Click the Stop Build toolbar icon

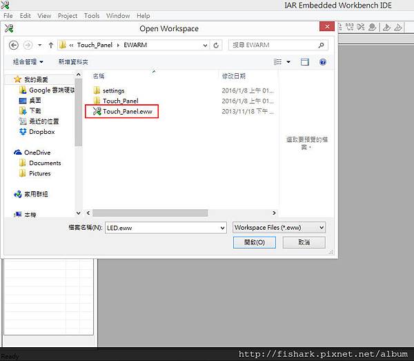point(361,27)
